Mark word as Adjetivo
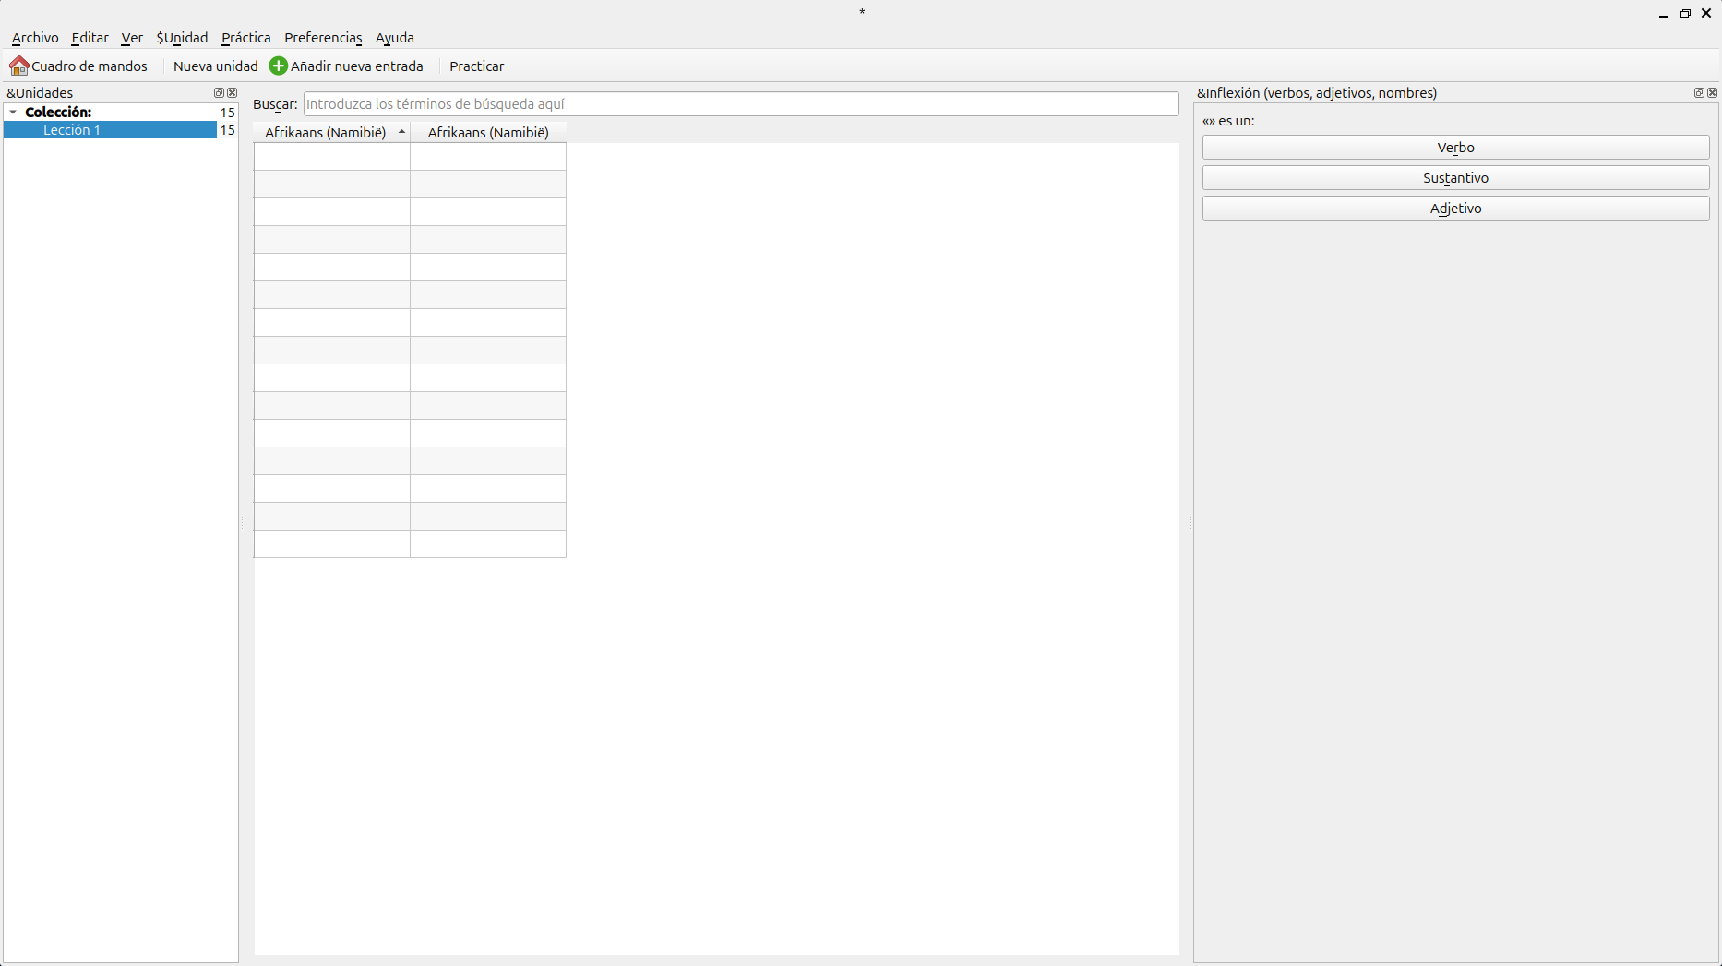The width and height of the screenshot is (1722, 966). 1455,209
